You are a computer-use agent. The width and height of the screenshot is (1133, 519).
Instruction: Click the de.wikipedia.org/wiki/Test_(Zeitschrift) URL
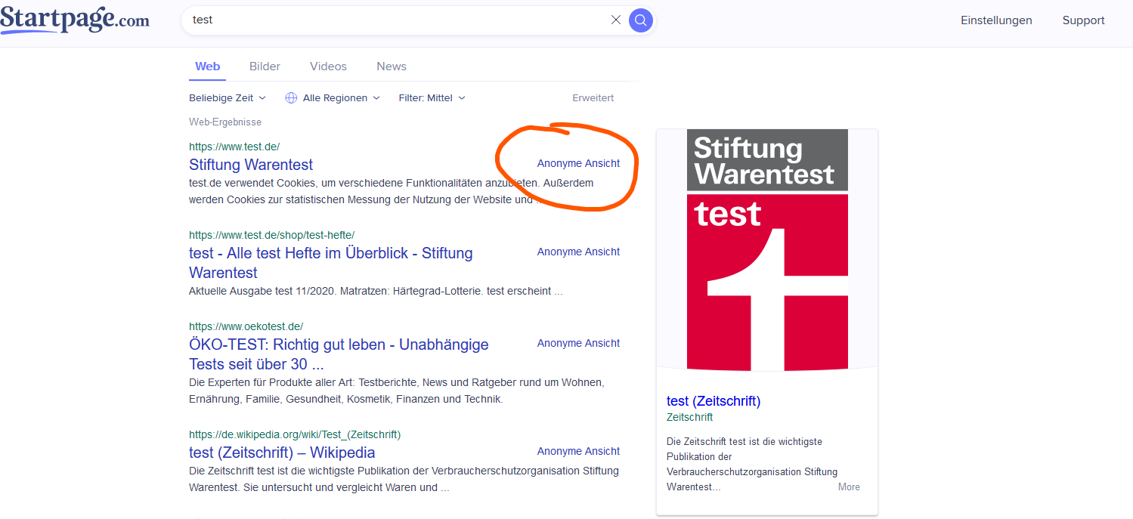click(x=295, y=434)
